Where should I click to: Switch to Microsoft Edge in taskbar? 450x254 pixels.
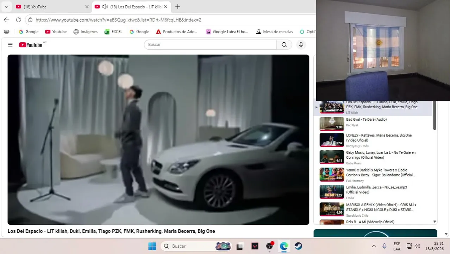[x=284, y=246]
